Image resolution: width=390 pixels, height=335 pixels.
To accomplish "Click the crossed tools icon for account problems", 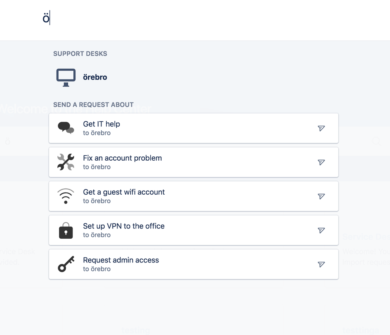I will pyautogui.click(x=66, y=161).
